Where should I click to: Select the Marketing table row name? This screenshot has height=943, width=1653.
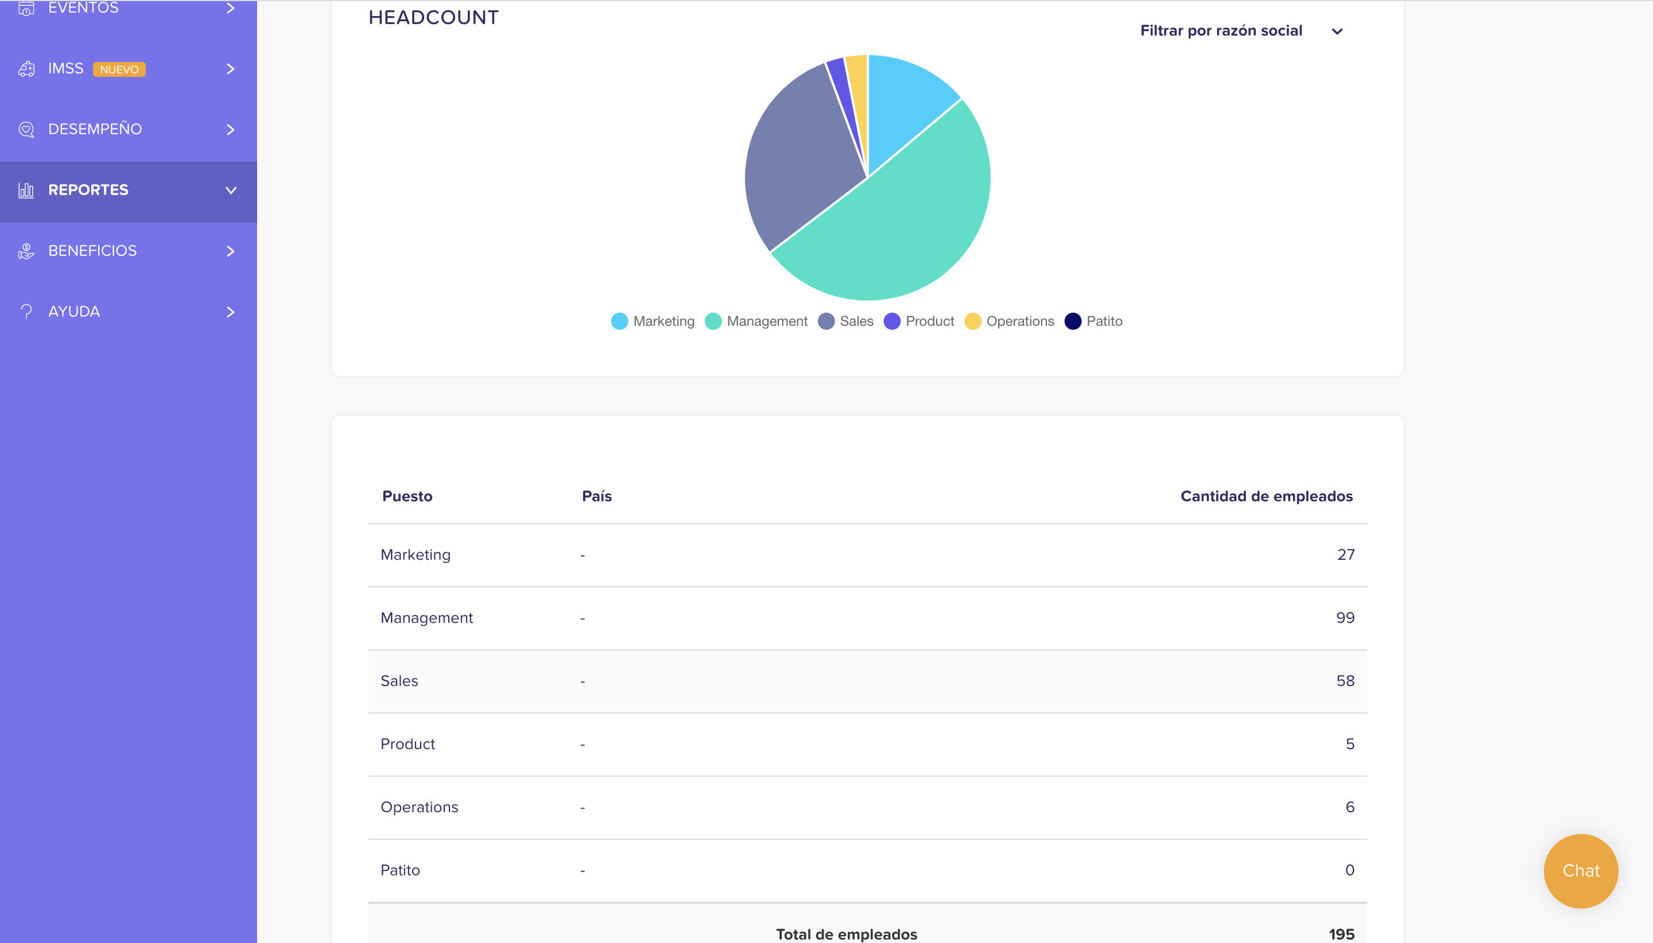(416, 555)
